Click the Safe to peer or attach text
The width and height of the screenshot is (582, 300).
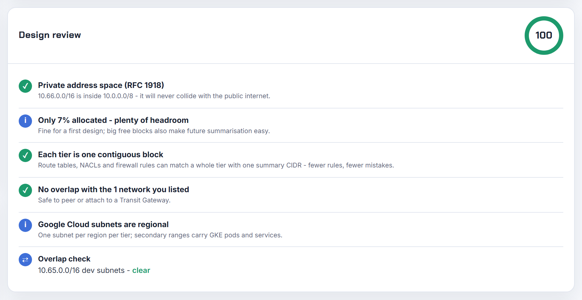click(104, 200)
